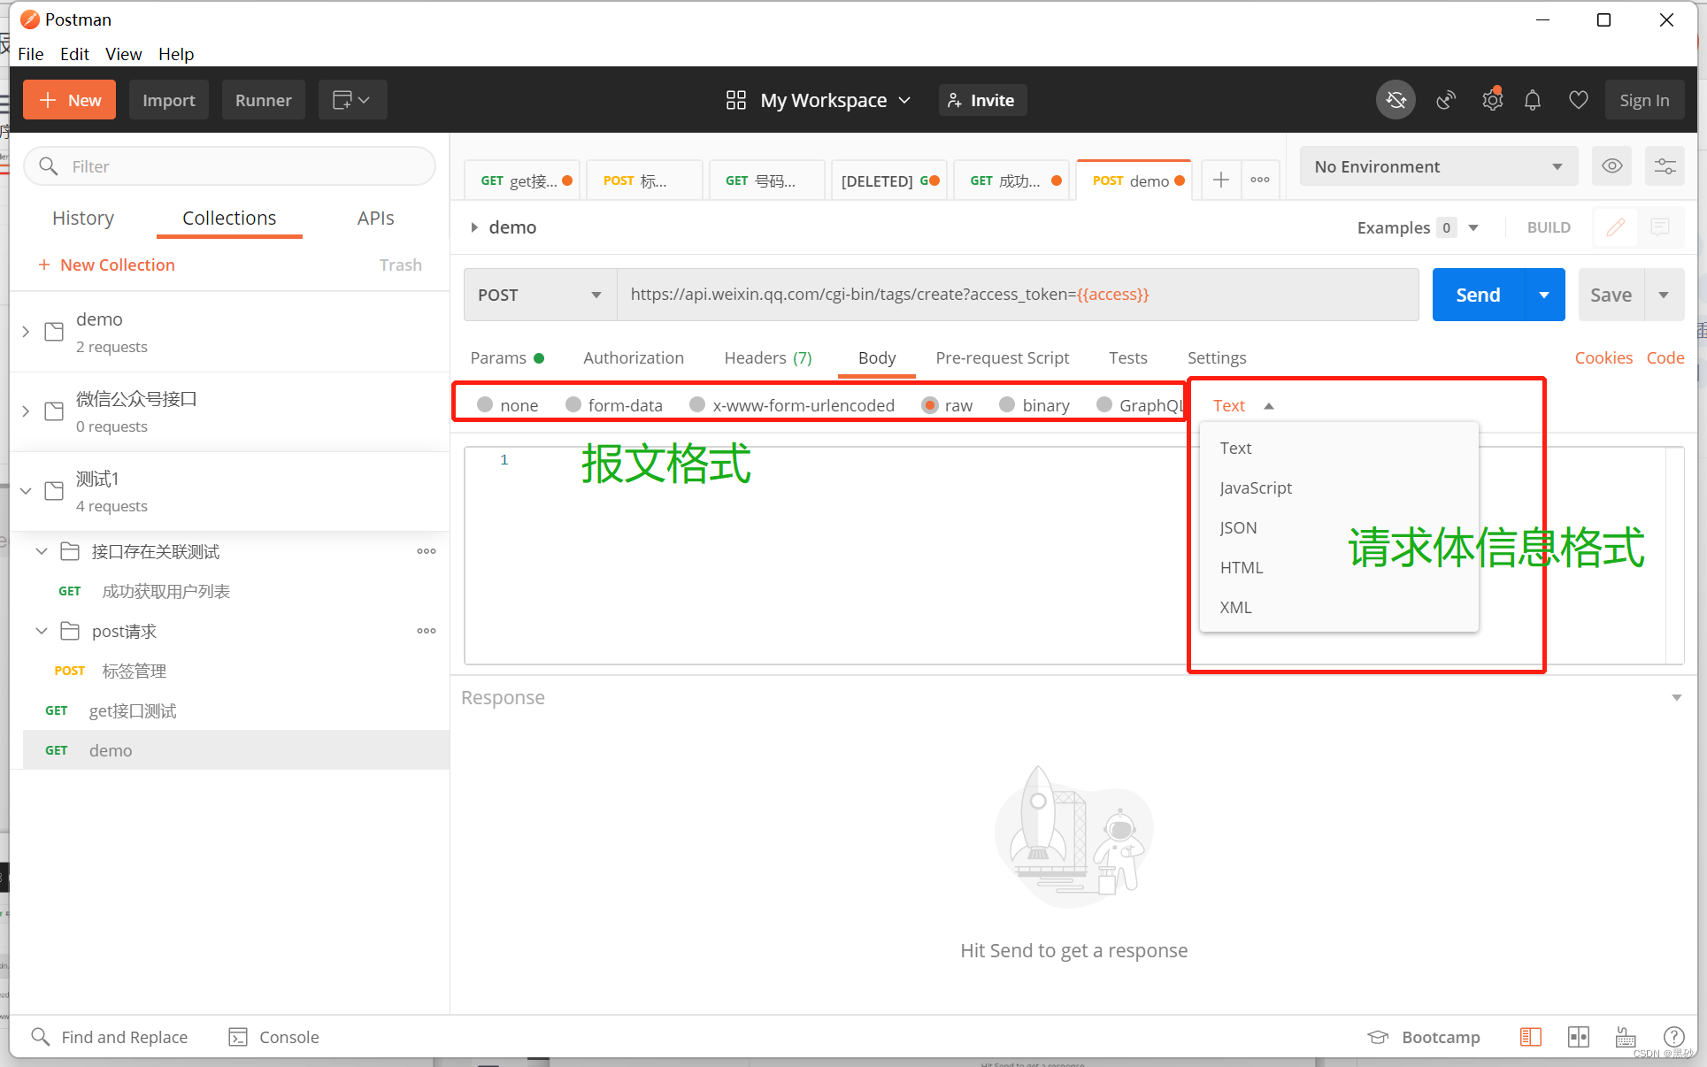This screenshot has height=1067, width=1707.
Task: Click the Cookies link
Action: (x=1602, y=357)
